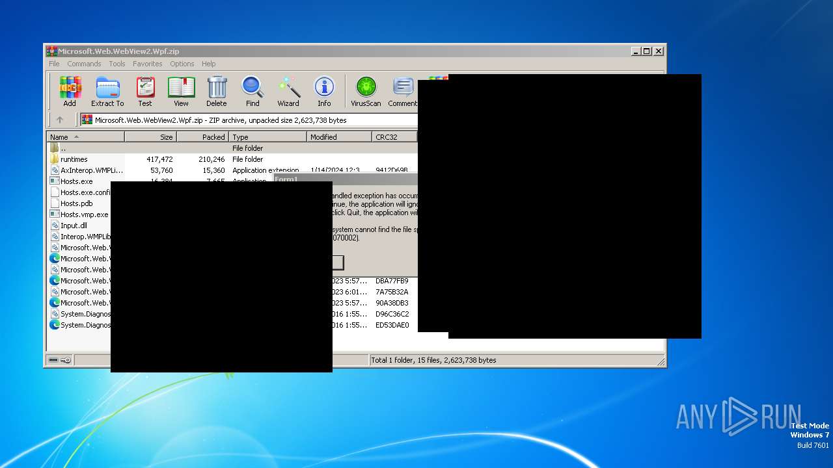Click the runtimes folder icon
833x468 pixels.
pyautogui.click(x=55, y=159)
